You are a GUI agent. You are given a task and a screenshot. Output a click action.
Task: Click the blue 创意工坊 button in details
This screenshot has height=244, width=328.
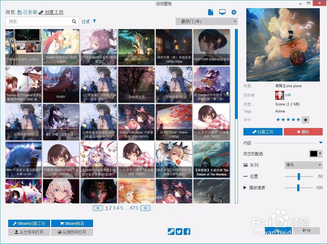(263, 132)
